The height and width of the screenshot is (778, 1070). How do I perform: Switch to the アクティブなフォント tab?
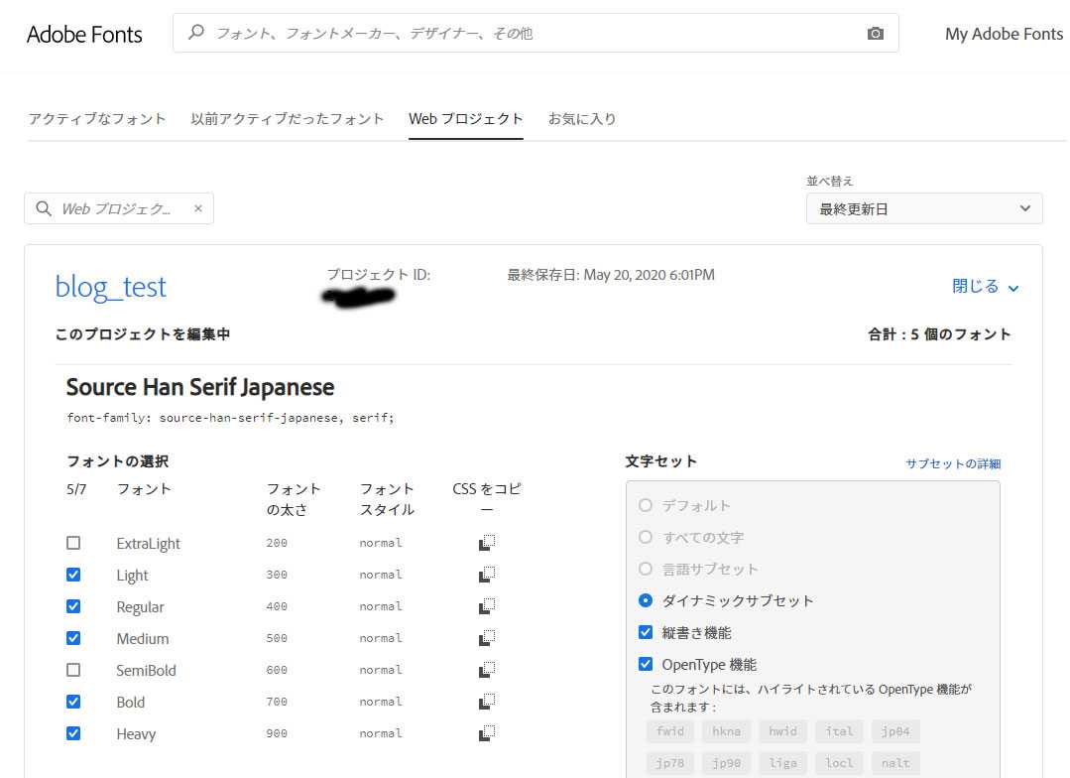coord(97,119)
